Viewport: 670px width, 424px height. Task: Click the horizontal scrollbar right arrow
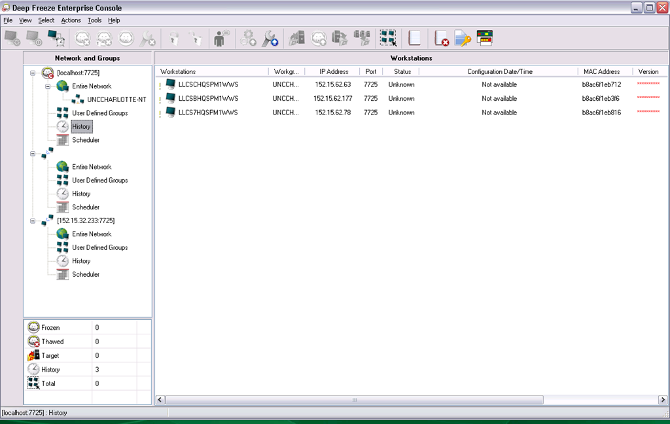click(662, 399)
